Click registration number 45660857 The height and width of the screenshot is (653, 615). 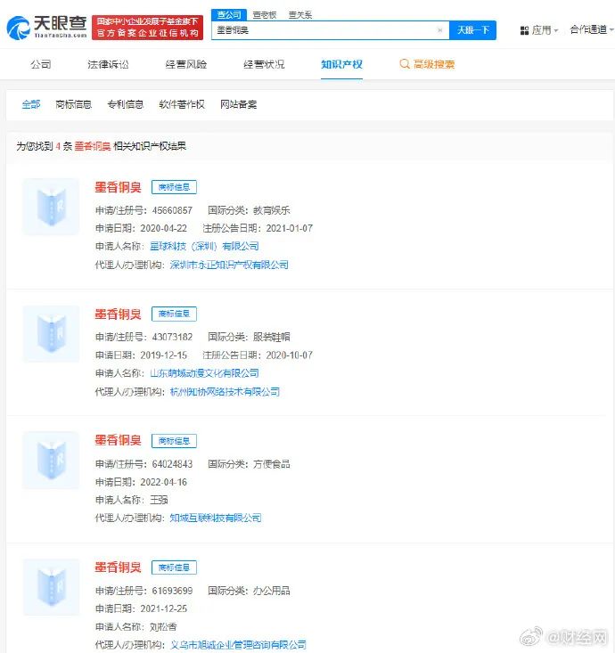click(172, 210)
